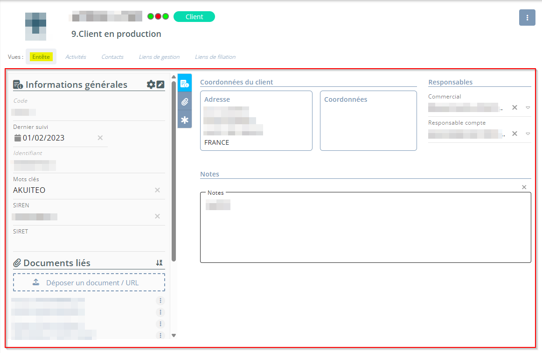Expand the Responsable compte dropdown
Viewport: 542px width, 353px height.
coord(528,134)
